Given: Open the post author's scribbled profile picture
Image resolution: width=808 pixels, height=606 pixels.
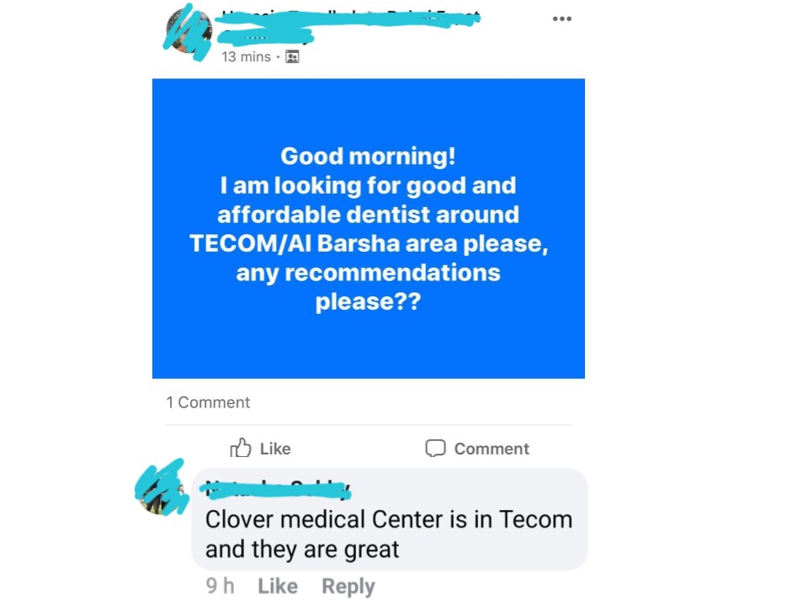Looking at the screenshot, I should point(189,32).
